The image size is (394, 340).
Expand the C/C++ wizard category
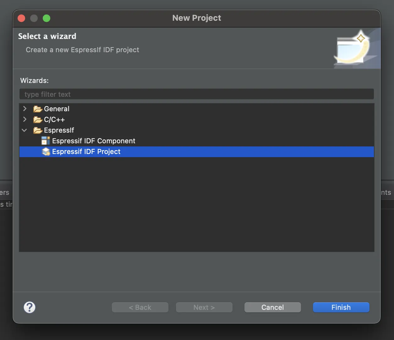point(25,119)
